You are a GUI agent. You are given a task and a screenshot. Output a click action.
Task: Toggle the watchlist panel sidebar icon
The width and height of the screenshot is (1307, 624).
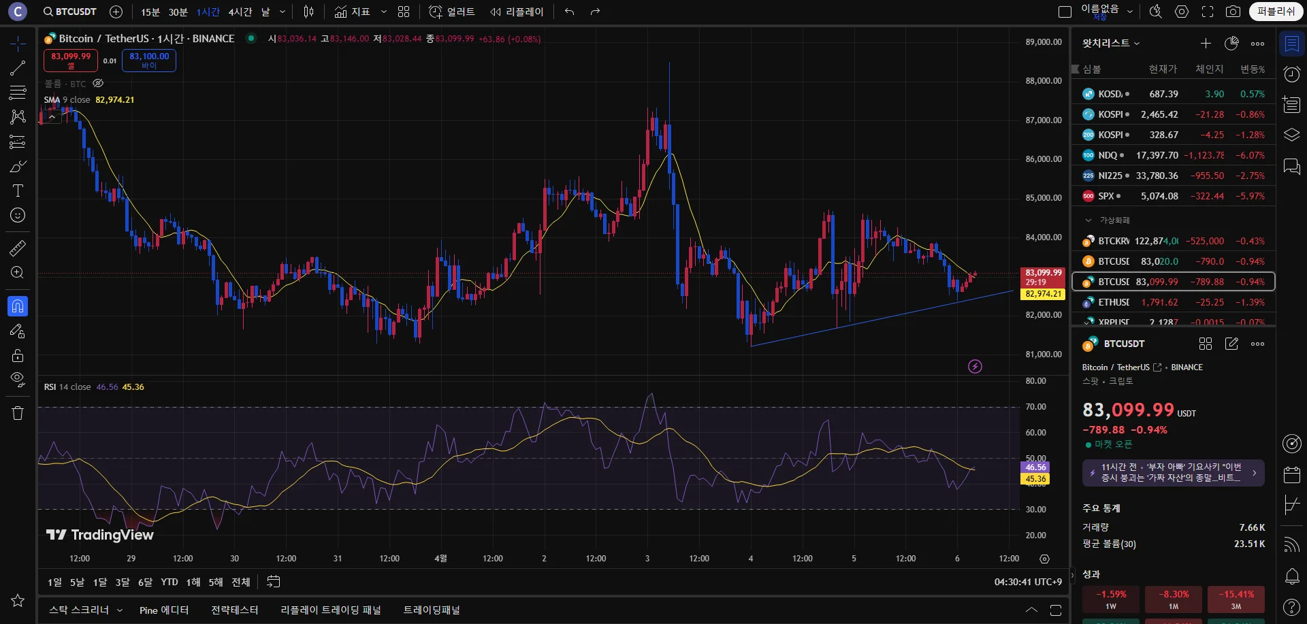pyautogui.click(x=1291, y=44)
